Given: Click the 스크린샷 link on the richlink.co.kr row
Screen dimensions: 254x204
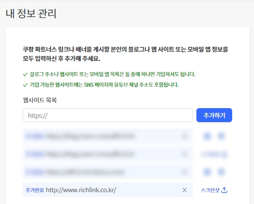Looking at the screenshot, I should [x=210, y=190].
